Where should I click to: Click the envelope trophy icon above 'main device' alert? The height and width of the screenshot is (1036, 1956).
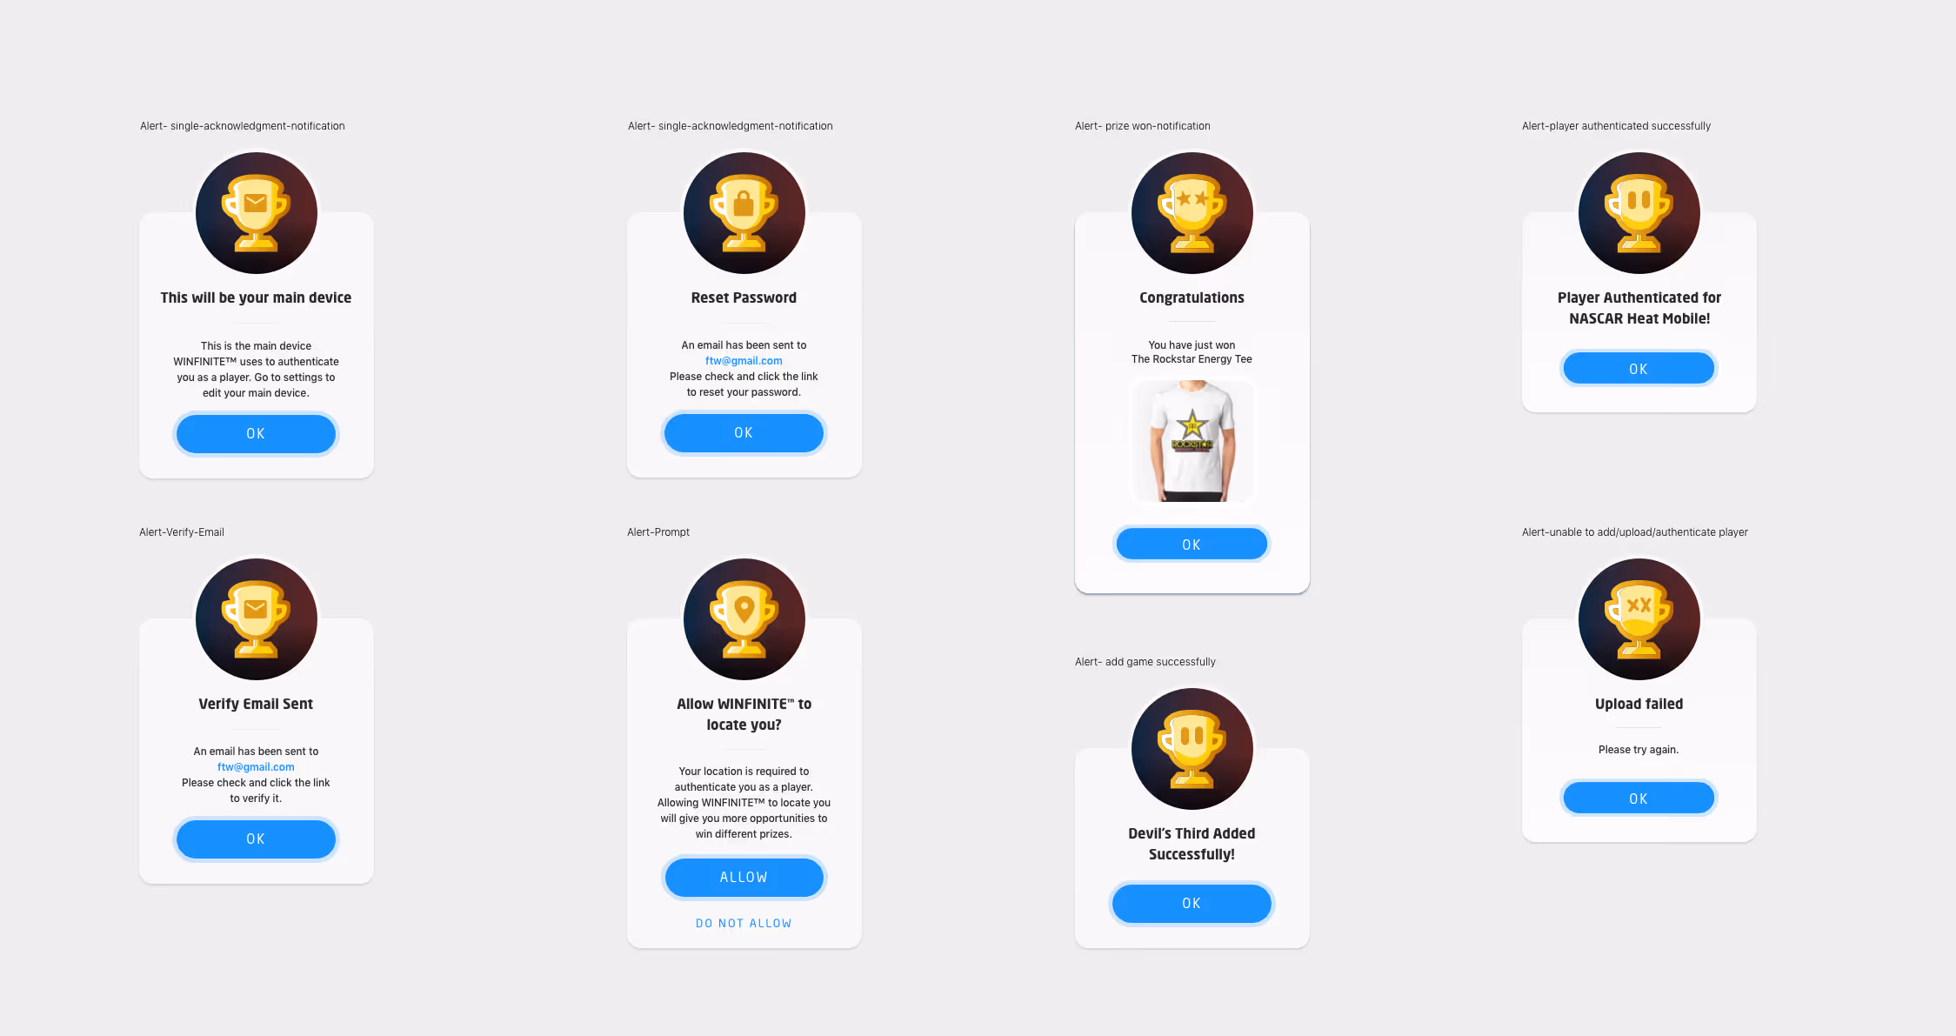(256, 213)
